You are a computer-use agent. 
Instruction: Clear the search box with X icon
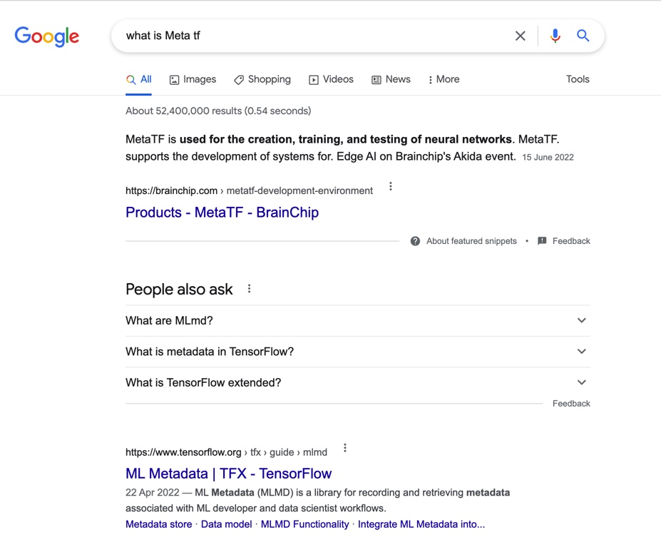[521, 36]
